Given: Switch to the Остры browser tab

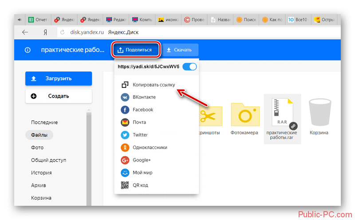Looking at the screenshot, I should click(324, 20).
